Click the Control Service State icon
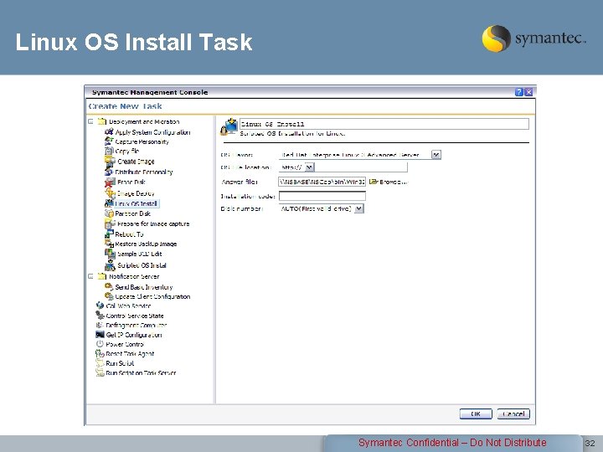The height and width of the screenshot is (452, 603). (100, 316)
